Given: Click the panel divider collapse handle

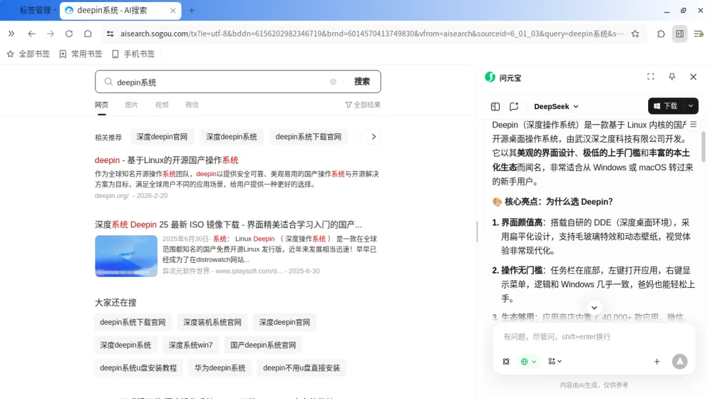Looking at the screenshot, I should 477,232.
